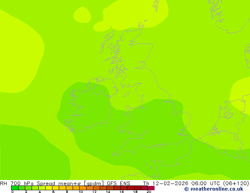Click the word 'Spread' in caption
This screenshot has height=193, width=250.
46,184
